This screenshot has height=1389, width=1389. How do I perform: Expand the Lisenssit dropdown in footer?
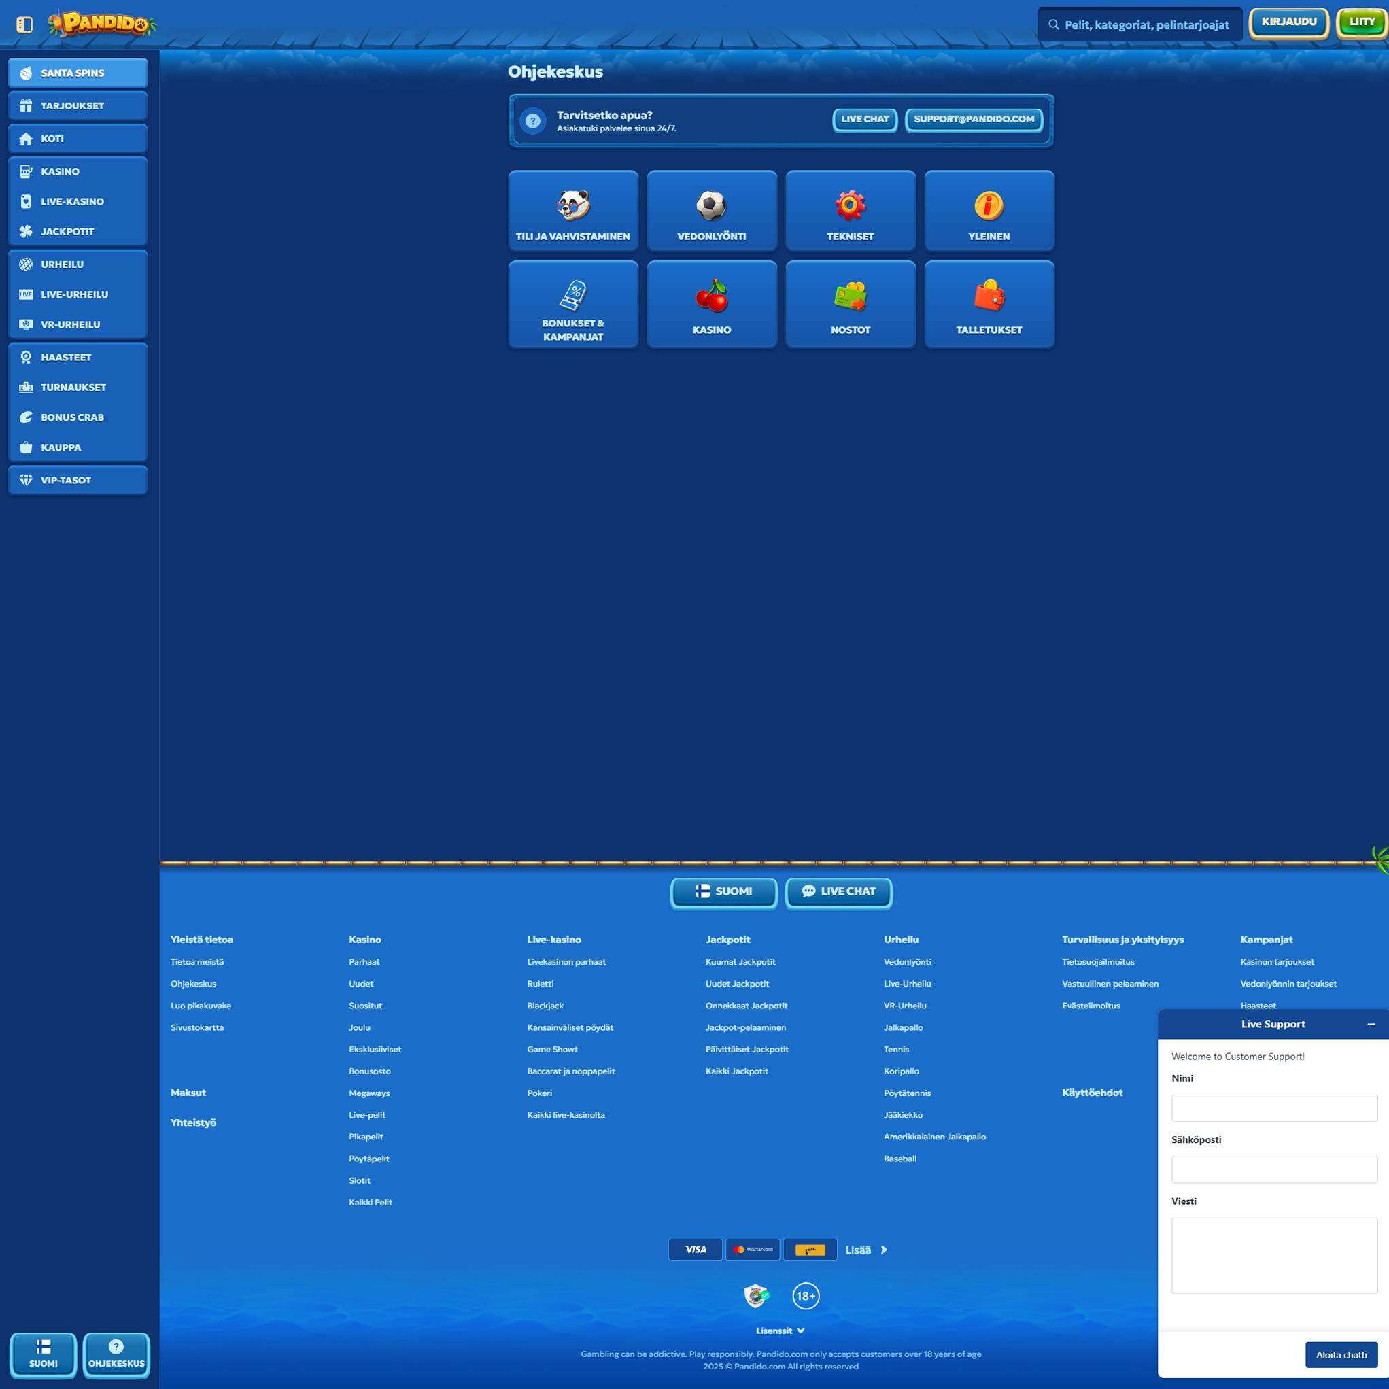point(780,1331)
